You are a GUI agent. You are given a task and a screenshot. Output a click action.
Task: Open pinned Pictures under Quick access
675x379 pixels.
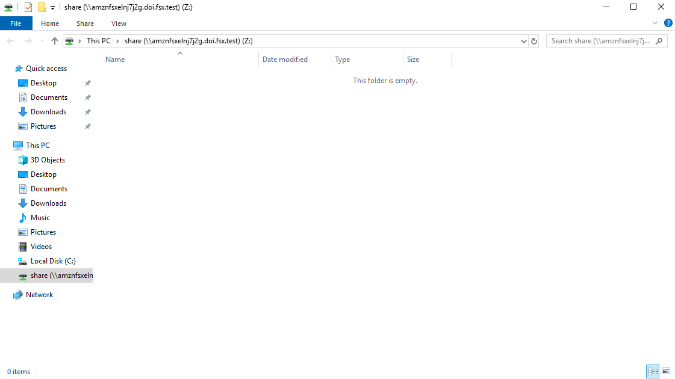coord(43,126)
